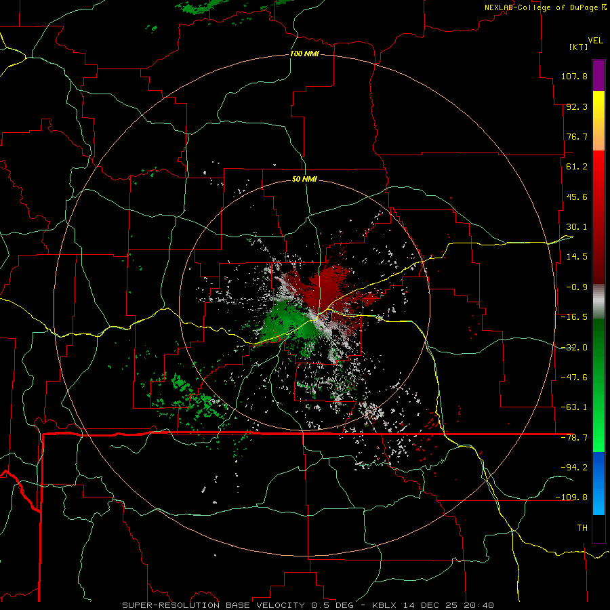The image size is (610, 610).
Task: Click the yellow-orange segment of the color bar
Action: (598, 121)
